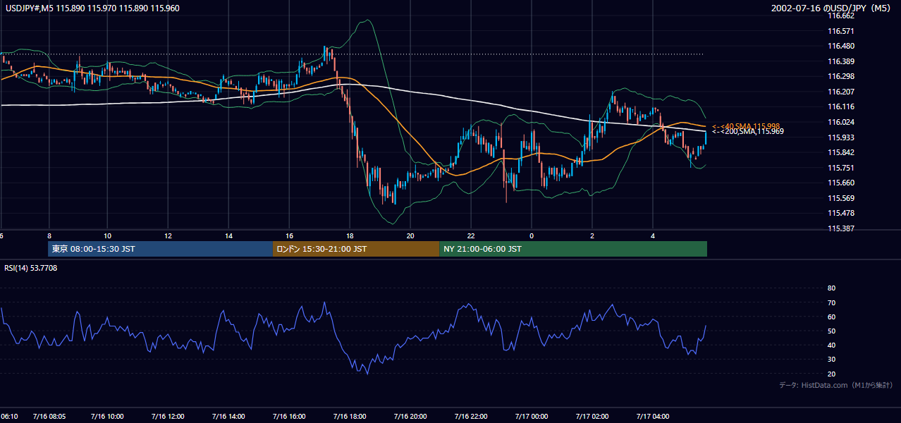
Task: Click the 7/17 00:00 time axis label
Action: [532, 417]
